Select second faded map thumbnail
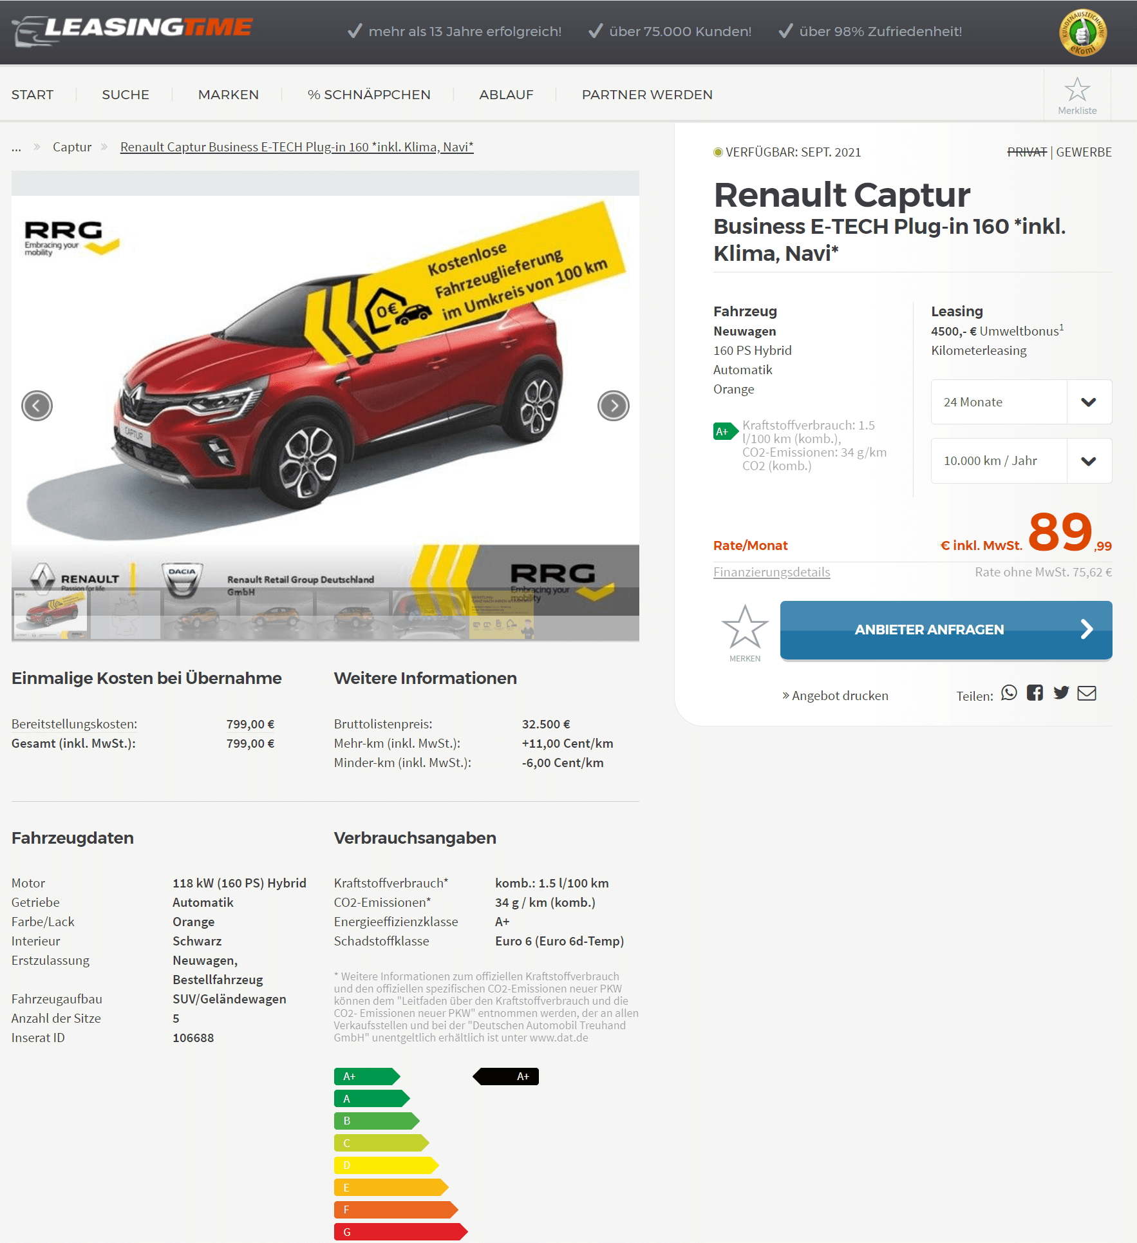This screenshot has height=1243, width=1137. coord(126,614)
